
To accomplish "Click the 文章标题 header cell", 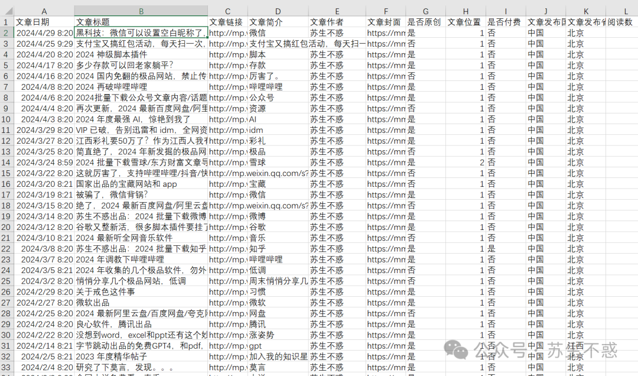I will [x=141, y=22].
